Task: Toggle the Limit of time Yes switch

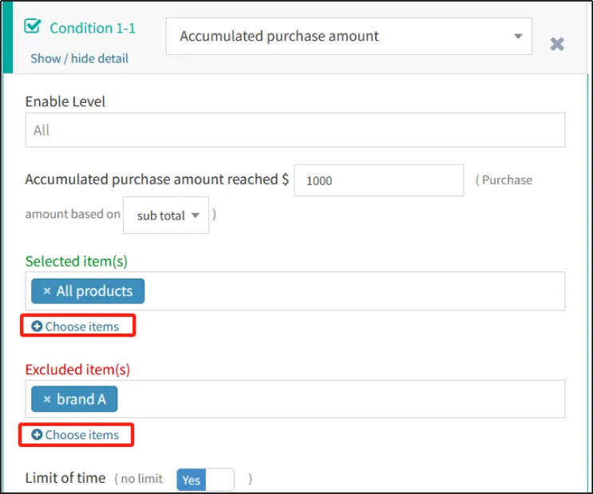Action: [x=205, y=480]
